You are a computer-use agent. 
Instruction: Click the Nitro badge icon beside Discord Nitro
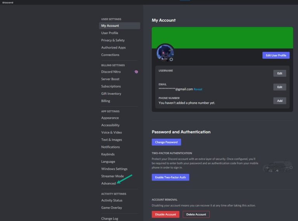coord(136,72)
